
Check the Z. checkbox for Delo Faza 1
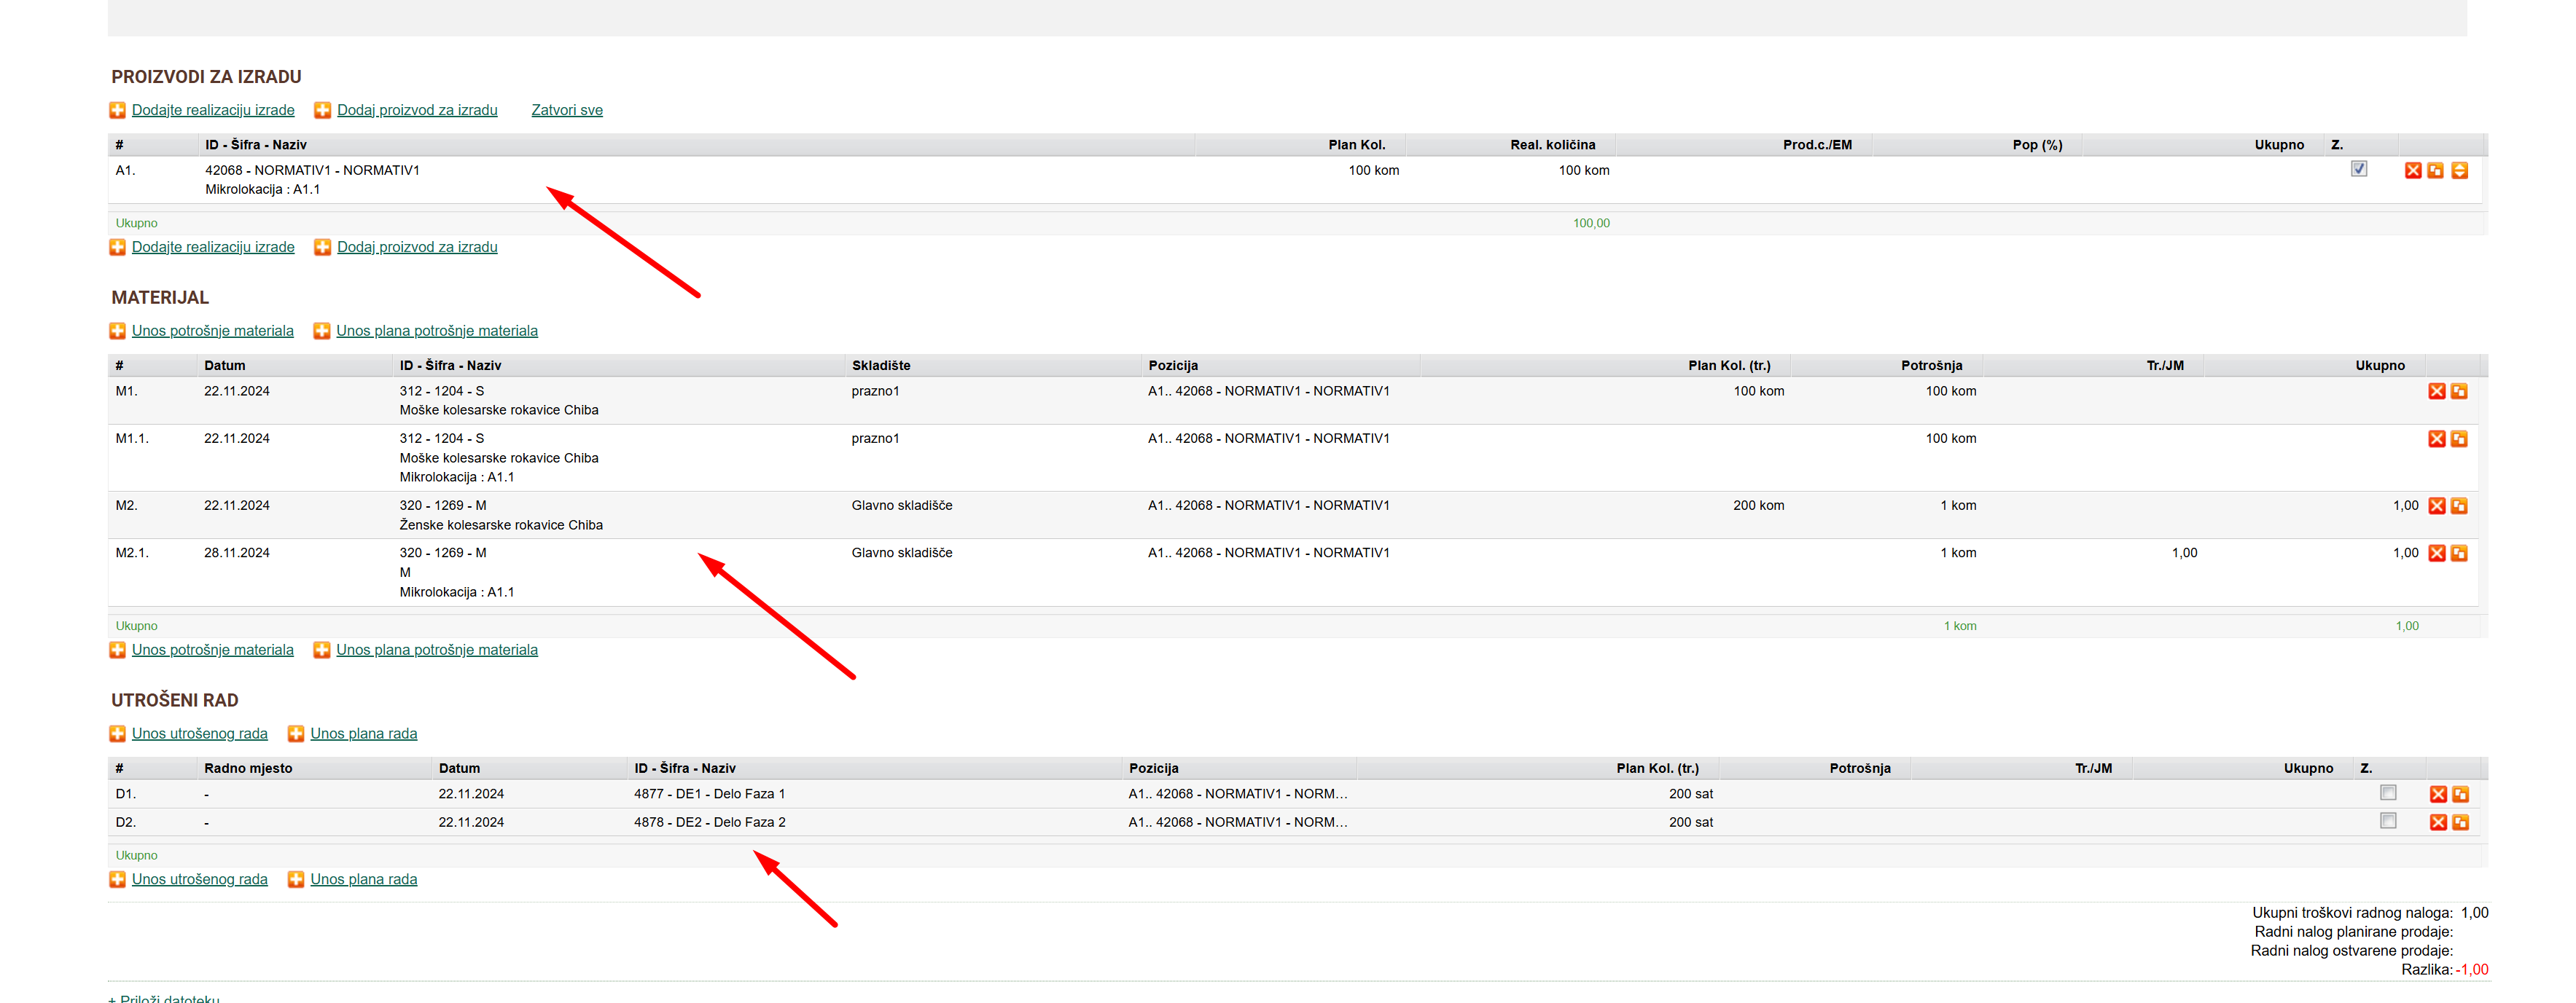click(2388, 792)
